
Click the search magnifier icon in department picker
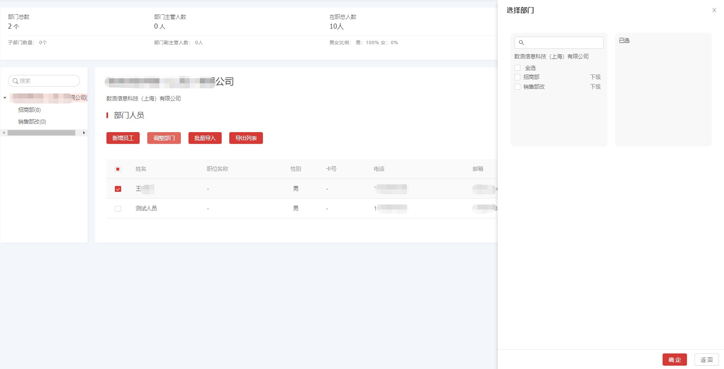(x=521, y=42)
